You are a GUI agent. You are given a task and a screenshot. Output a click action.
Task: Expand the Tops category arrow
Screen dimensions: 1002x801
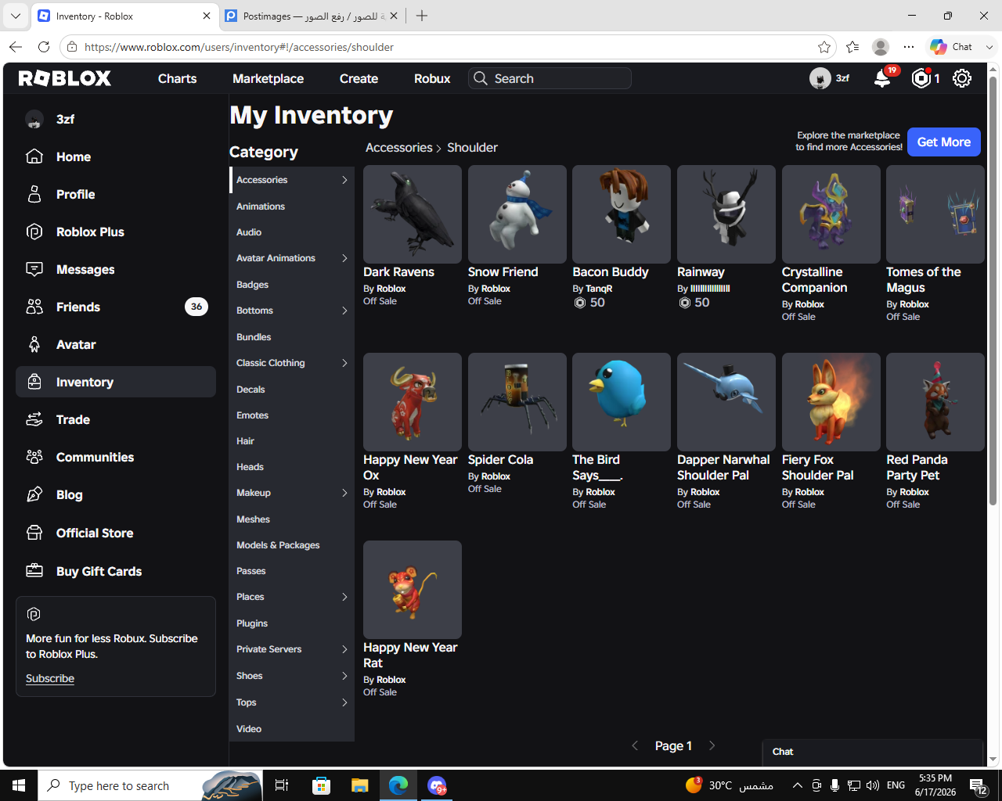coord(344,702)
